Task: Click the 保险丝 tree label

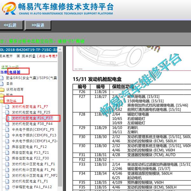Action: (x=11, y=101)
